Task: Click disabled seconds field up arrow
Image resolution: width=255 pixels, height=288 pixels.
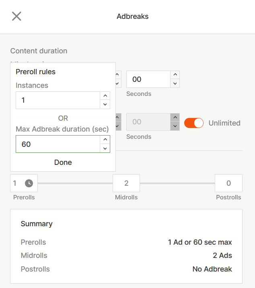Action: coord(175,118)
